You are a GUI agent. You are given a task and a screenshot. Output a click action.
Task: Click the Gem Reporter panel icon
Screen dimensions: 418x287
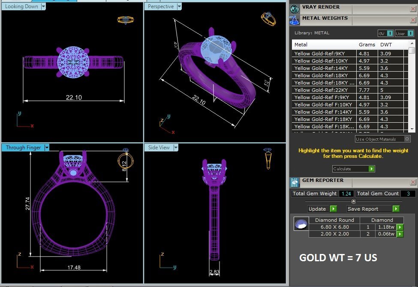point(295,182)
